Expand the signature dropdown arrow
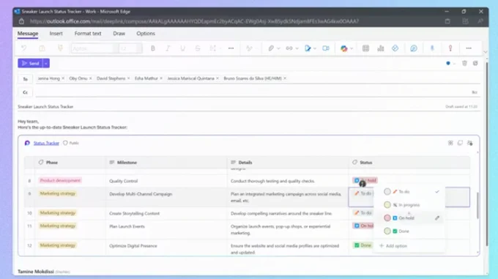The image size is (498, 279). [x=315, y=48]
